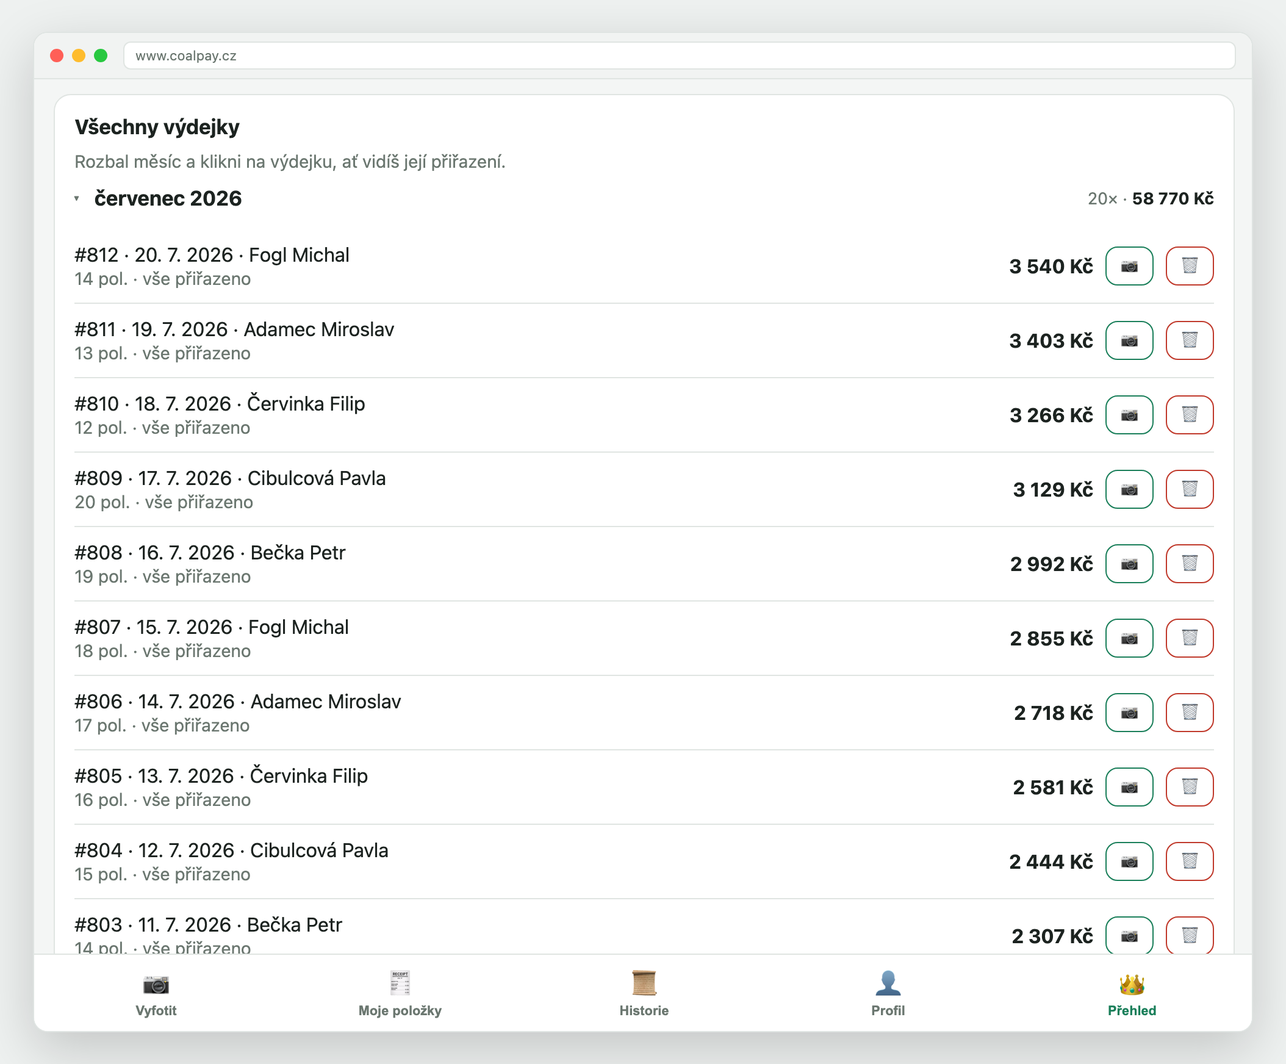The image size is (1286, 1064).
Task: Click the 19 pol. · vše přiřazeno subtitle
Action: pyautogui.click(x=162, y=577)
